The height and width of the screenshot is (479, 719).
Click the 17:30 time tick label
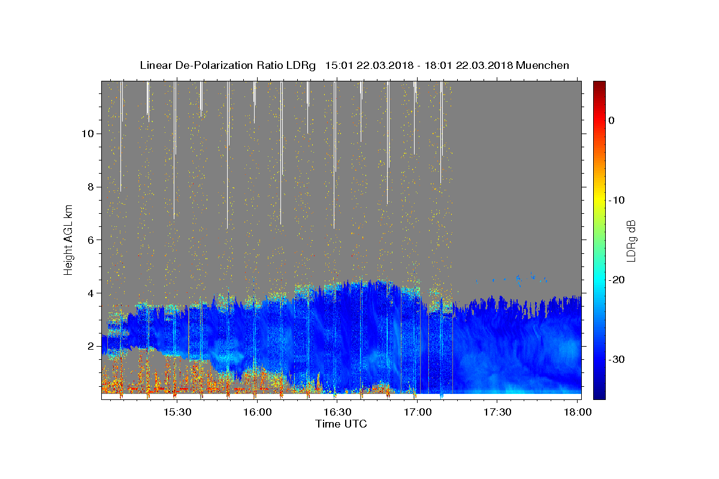click(497, 412)
